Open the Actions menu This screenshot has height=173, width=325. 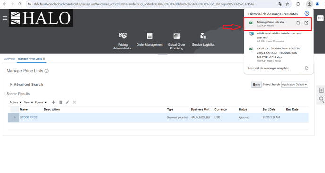pos(16,102)
